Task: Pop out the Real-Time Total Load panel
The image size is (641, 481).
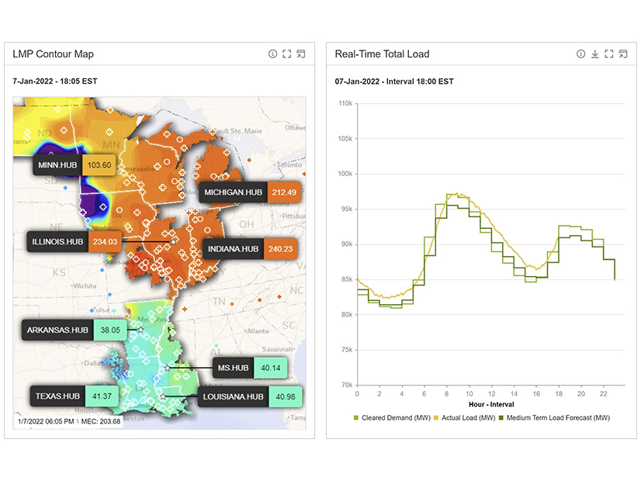Action: point(623,54)
